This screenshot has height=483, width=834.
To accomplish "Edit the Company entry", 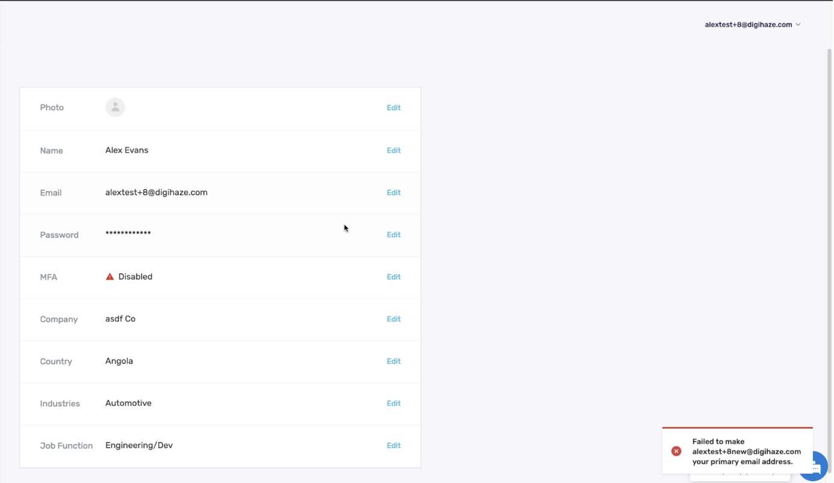I will tap(393, 319).
